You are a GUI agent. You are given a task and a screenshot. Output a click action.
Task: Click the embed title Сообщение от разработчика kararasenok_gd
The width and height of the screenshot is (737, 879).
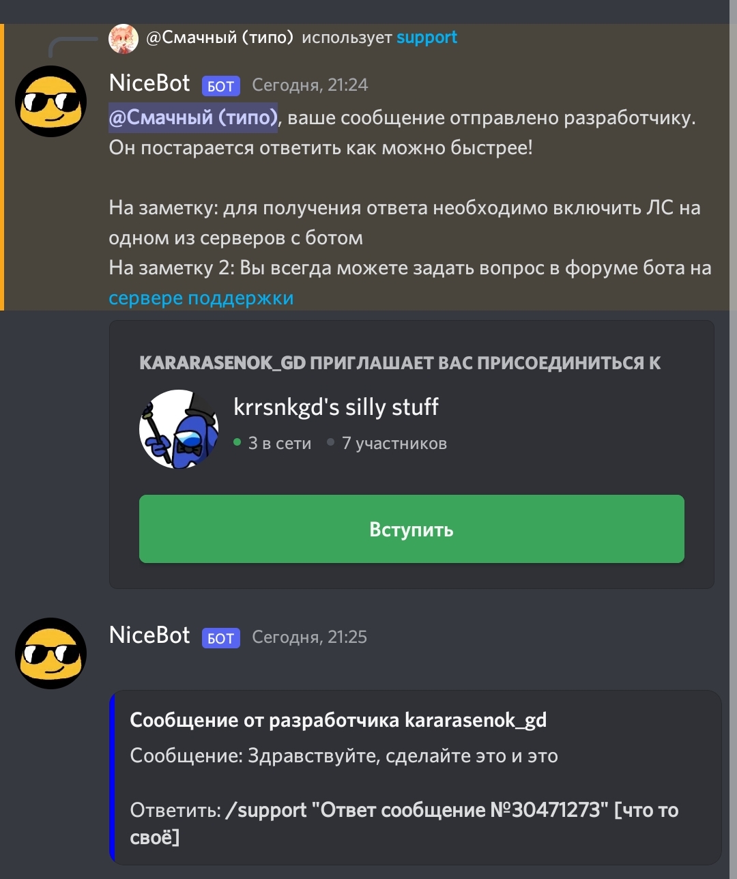tap(338, 720)
